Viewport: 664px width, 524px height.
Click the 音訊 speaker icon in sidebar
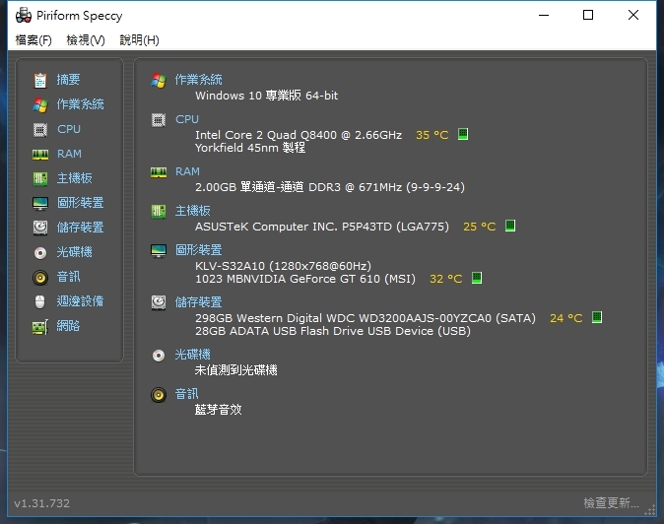click(40, 277)
